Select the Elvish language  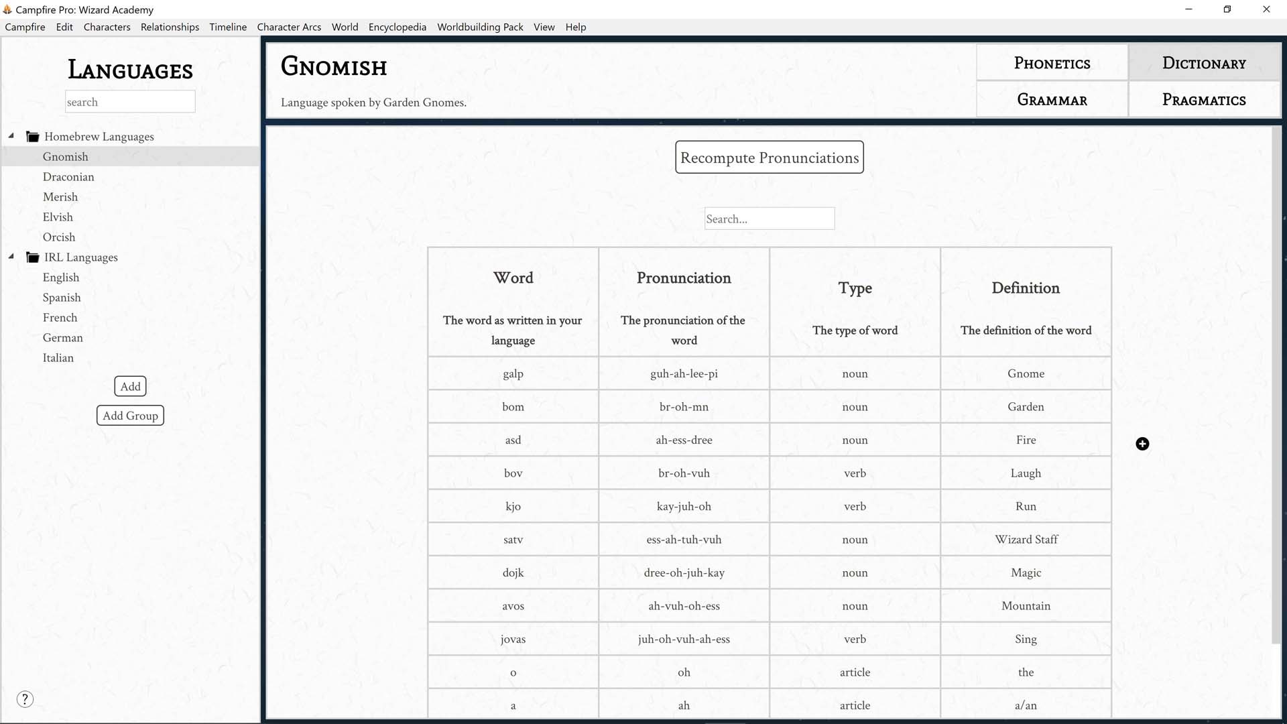click(58, 217)
